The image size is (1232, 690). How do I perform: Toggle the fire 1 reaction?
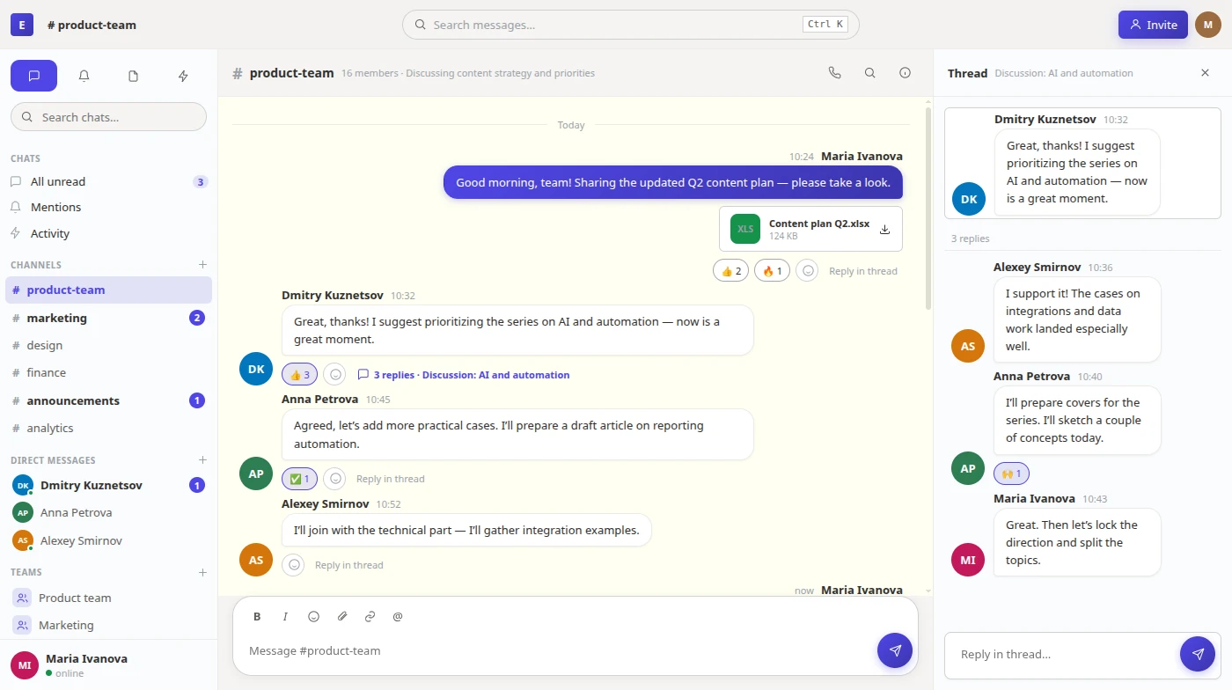click(772, 271)
